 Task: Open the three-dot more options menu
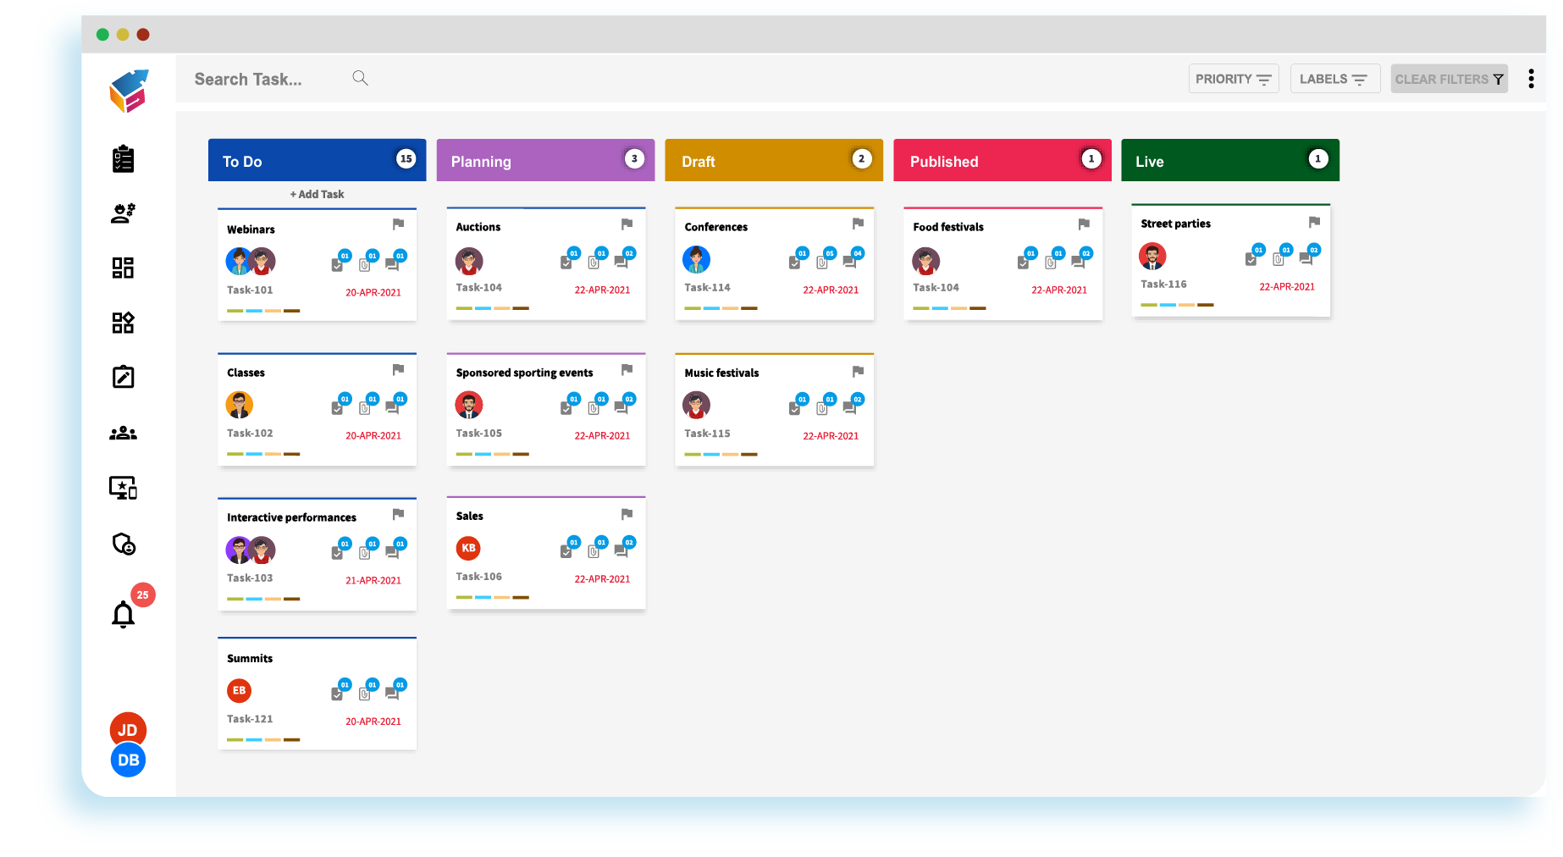pyautogui.click(x=1531, y=79)
